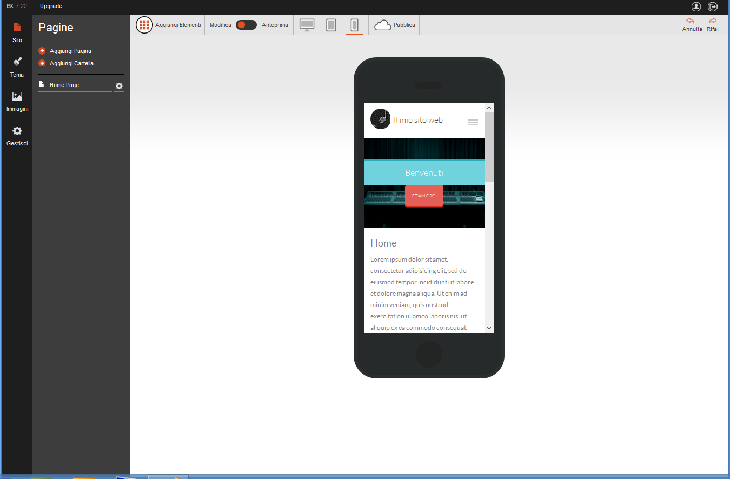Click the site logo in phone preview

click(x=380, y=119)
